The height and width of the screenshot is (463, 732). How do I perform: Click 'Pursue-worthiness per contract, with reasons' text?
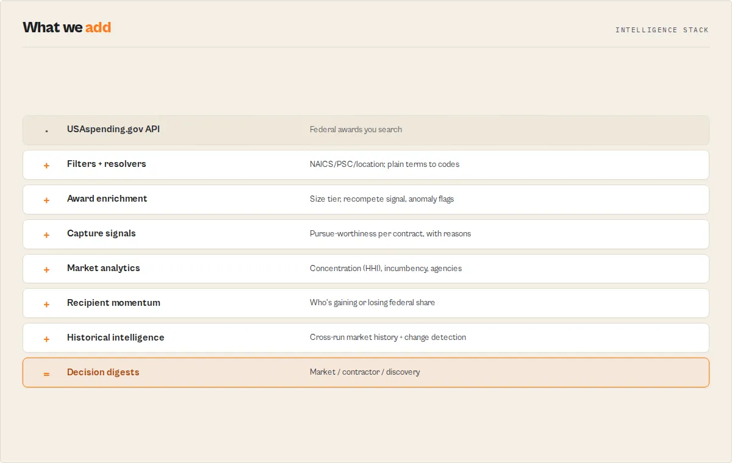(x=390, y=233)
